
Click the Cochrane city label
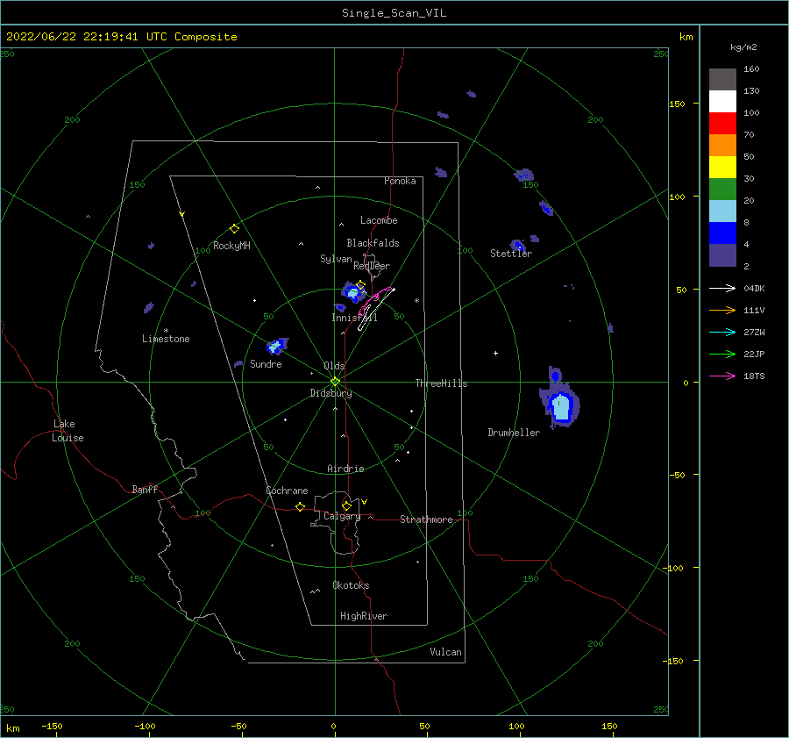pos(287,491)
